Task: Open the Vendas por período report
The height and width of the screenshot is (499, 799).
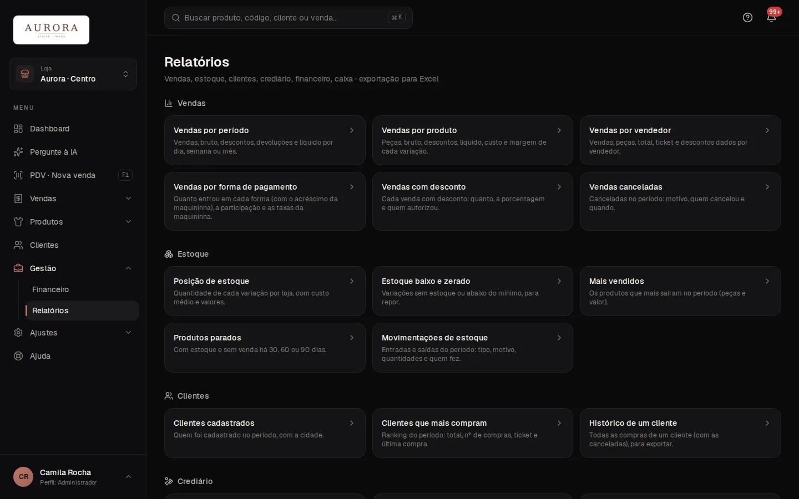Action: (x=265, y=140)
